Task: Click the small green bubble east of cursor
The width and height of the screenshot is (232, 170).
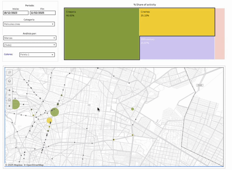Action: [x=133, y=109]
